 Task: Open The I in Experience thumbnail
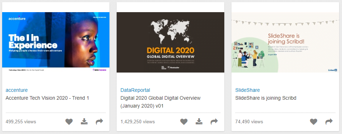pyautogui.click(x=56, y=43)
